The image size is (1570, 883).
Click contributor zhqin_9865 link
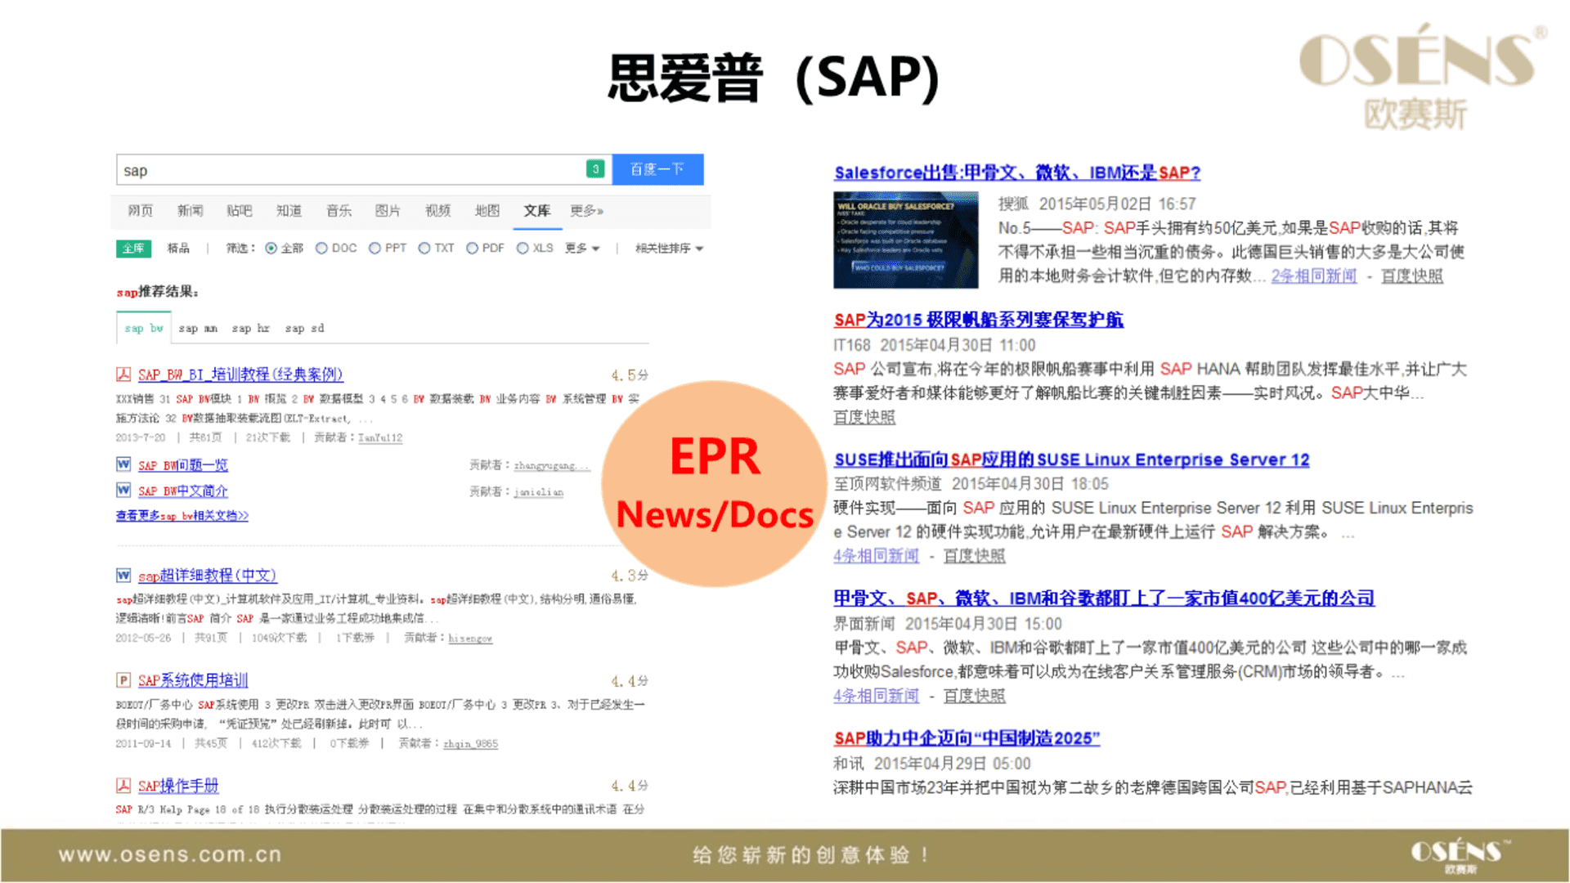470,743
